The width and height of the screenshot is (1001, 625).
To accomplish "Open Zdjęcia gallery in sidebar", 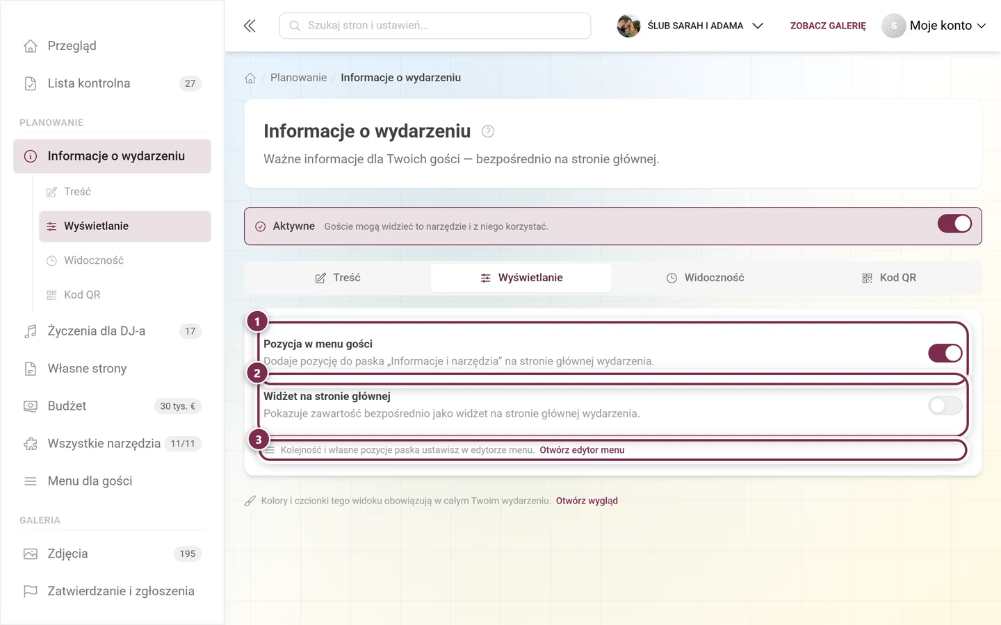I will pos(112,554).
